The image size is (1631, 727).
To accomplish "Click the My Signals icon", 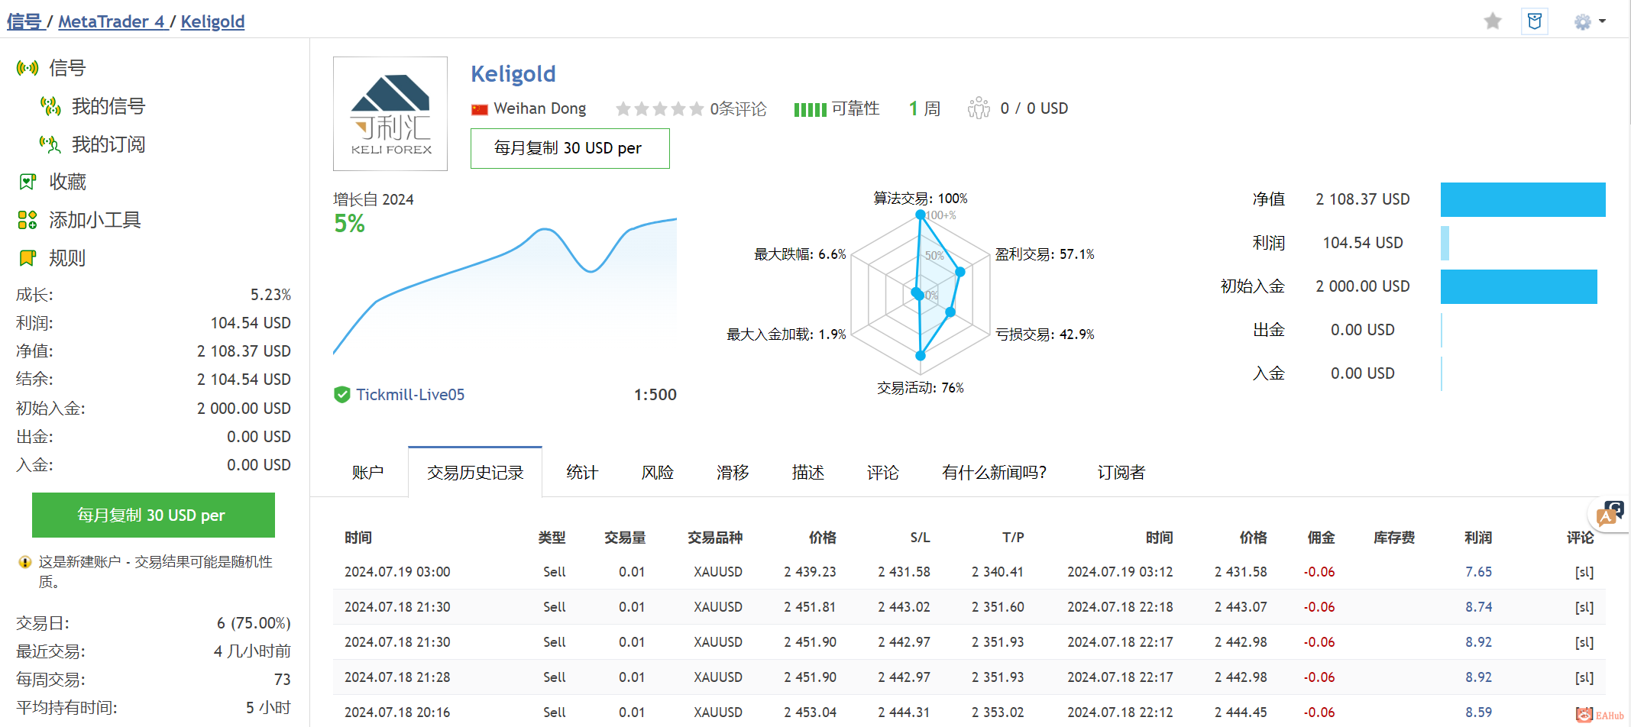I will [50, 106].
